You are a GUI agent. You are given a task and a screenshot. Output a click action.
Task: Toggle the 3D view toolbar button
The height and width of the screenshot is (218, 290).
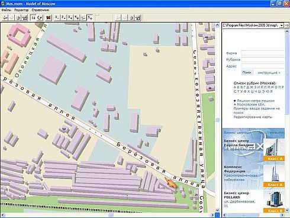pos(33,18)
